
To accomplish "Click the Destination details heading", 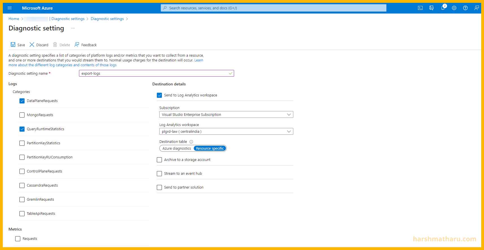I will click(x=169, y=84).
